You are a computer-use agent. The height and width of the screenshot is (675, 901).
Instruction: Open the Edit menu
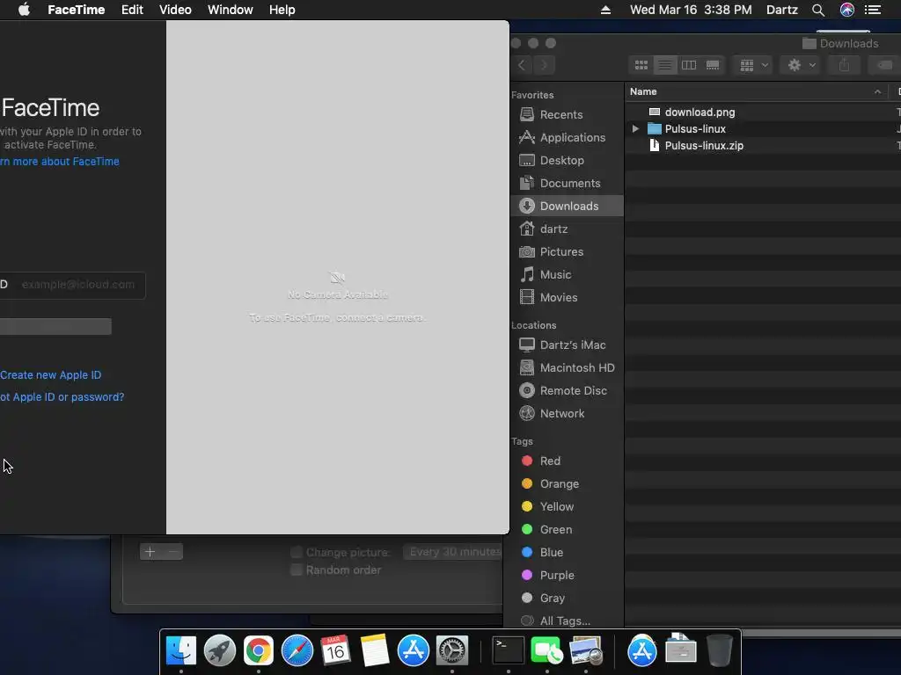pyautogui.click(x=132, y=10)
